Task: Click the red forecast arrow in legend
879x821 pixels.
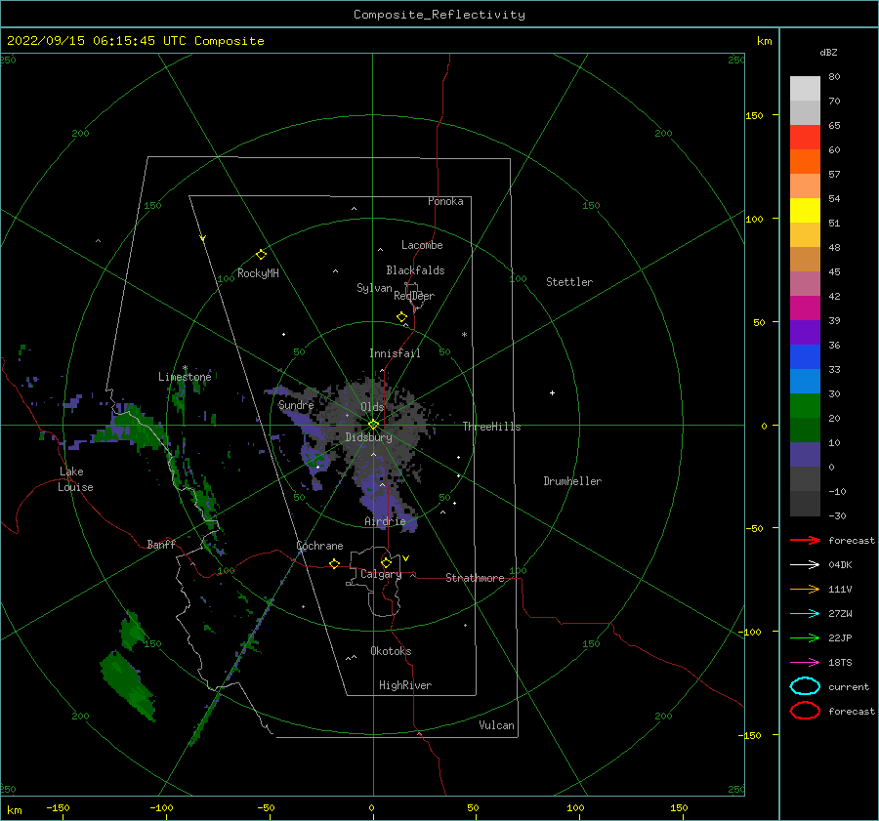Action: click(x=805, y=540)
